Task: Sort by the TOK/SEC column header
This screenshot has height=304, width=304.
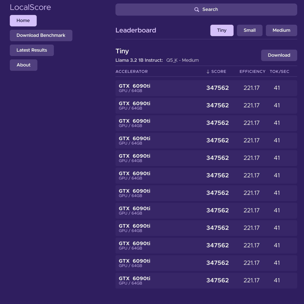Action: click(x=279, y=72)
